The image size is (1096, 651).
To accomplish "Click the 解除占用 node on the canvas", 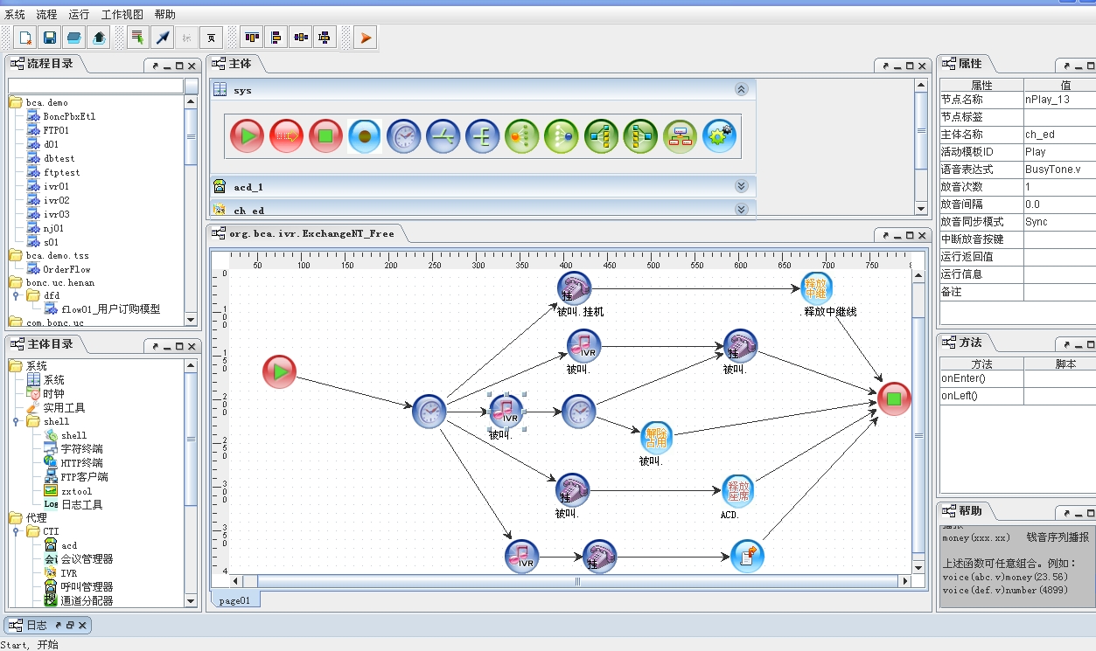I will pos(656,438).
